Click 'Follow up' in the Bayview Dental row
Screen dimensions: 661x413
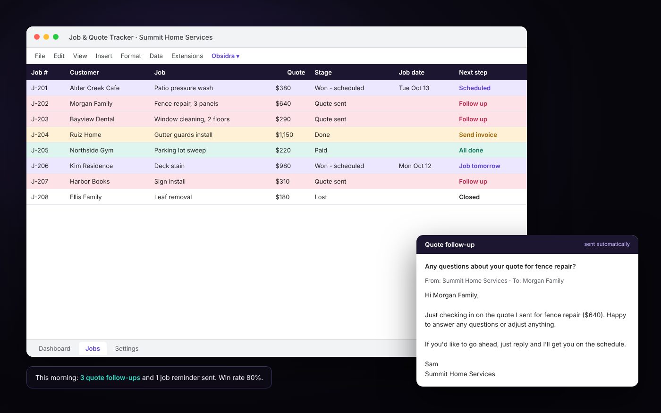click(473, 119)
